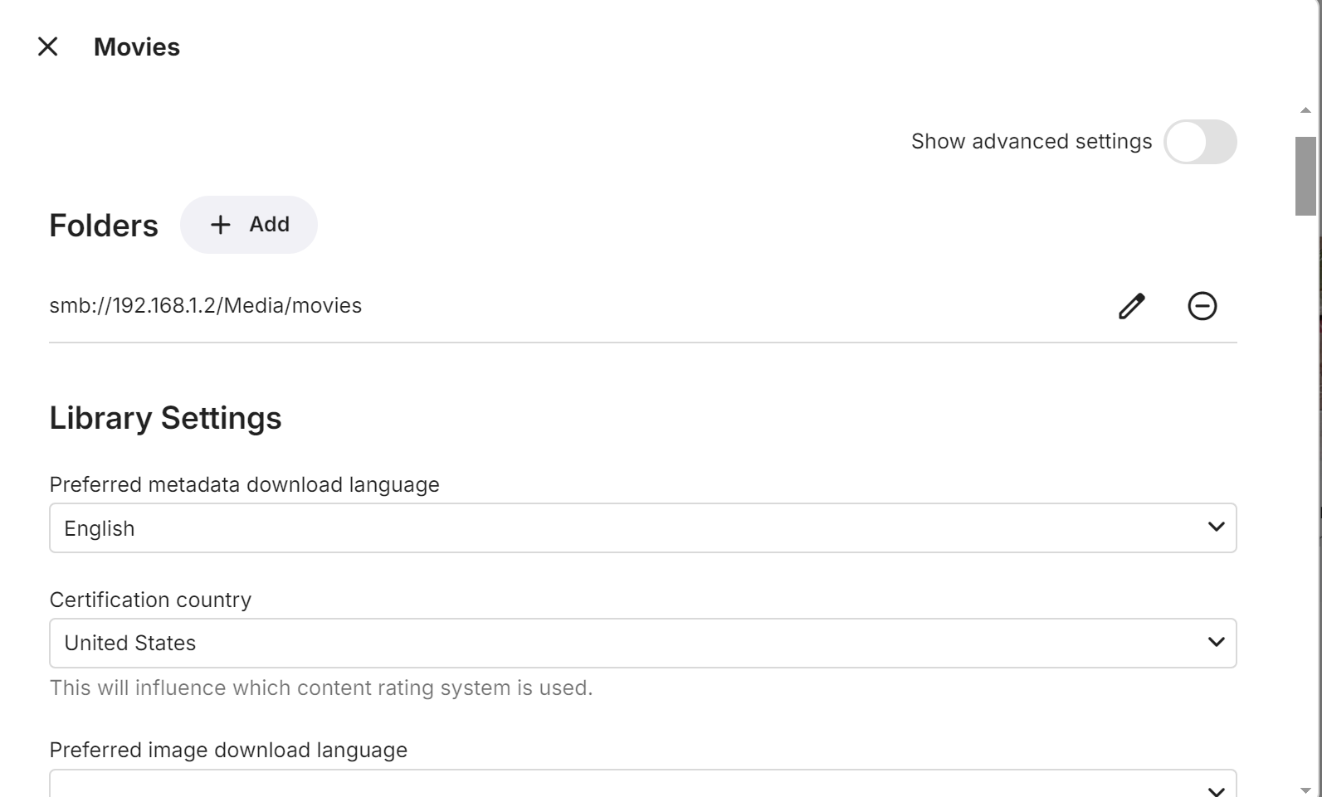The height and width of the screenshot is (797, 1322).
Task: Click scrollbar track below the thumb
Action: (1305, 498)
